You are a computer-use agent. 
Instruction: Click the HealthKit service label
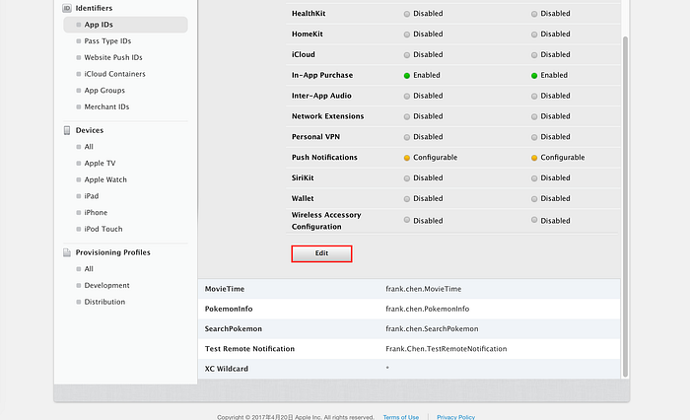(x=309, y=14)
